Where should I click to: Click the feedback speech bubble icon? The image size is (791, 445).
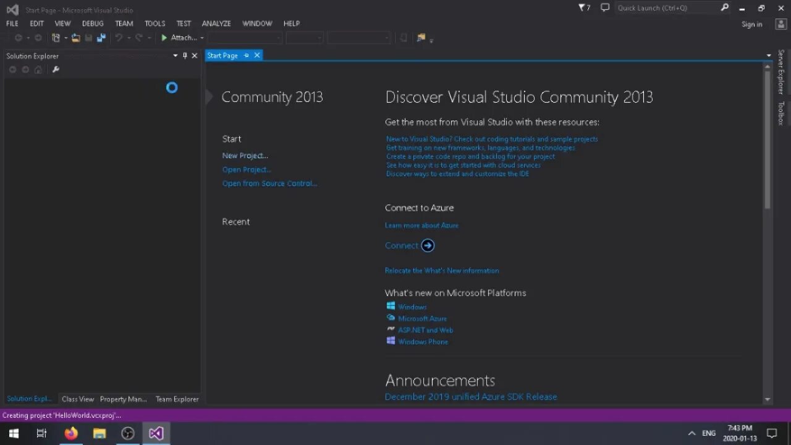pyautogui.click(x=605, y=7)
